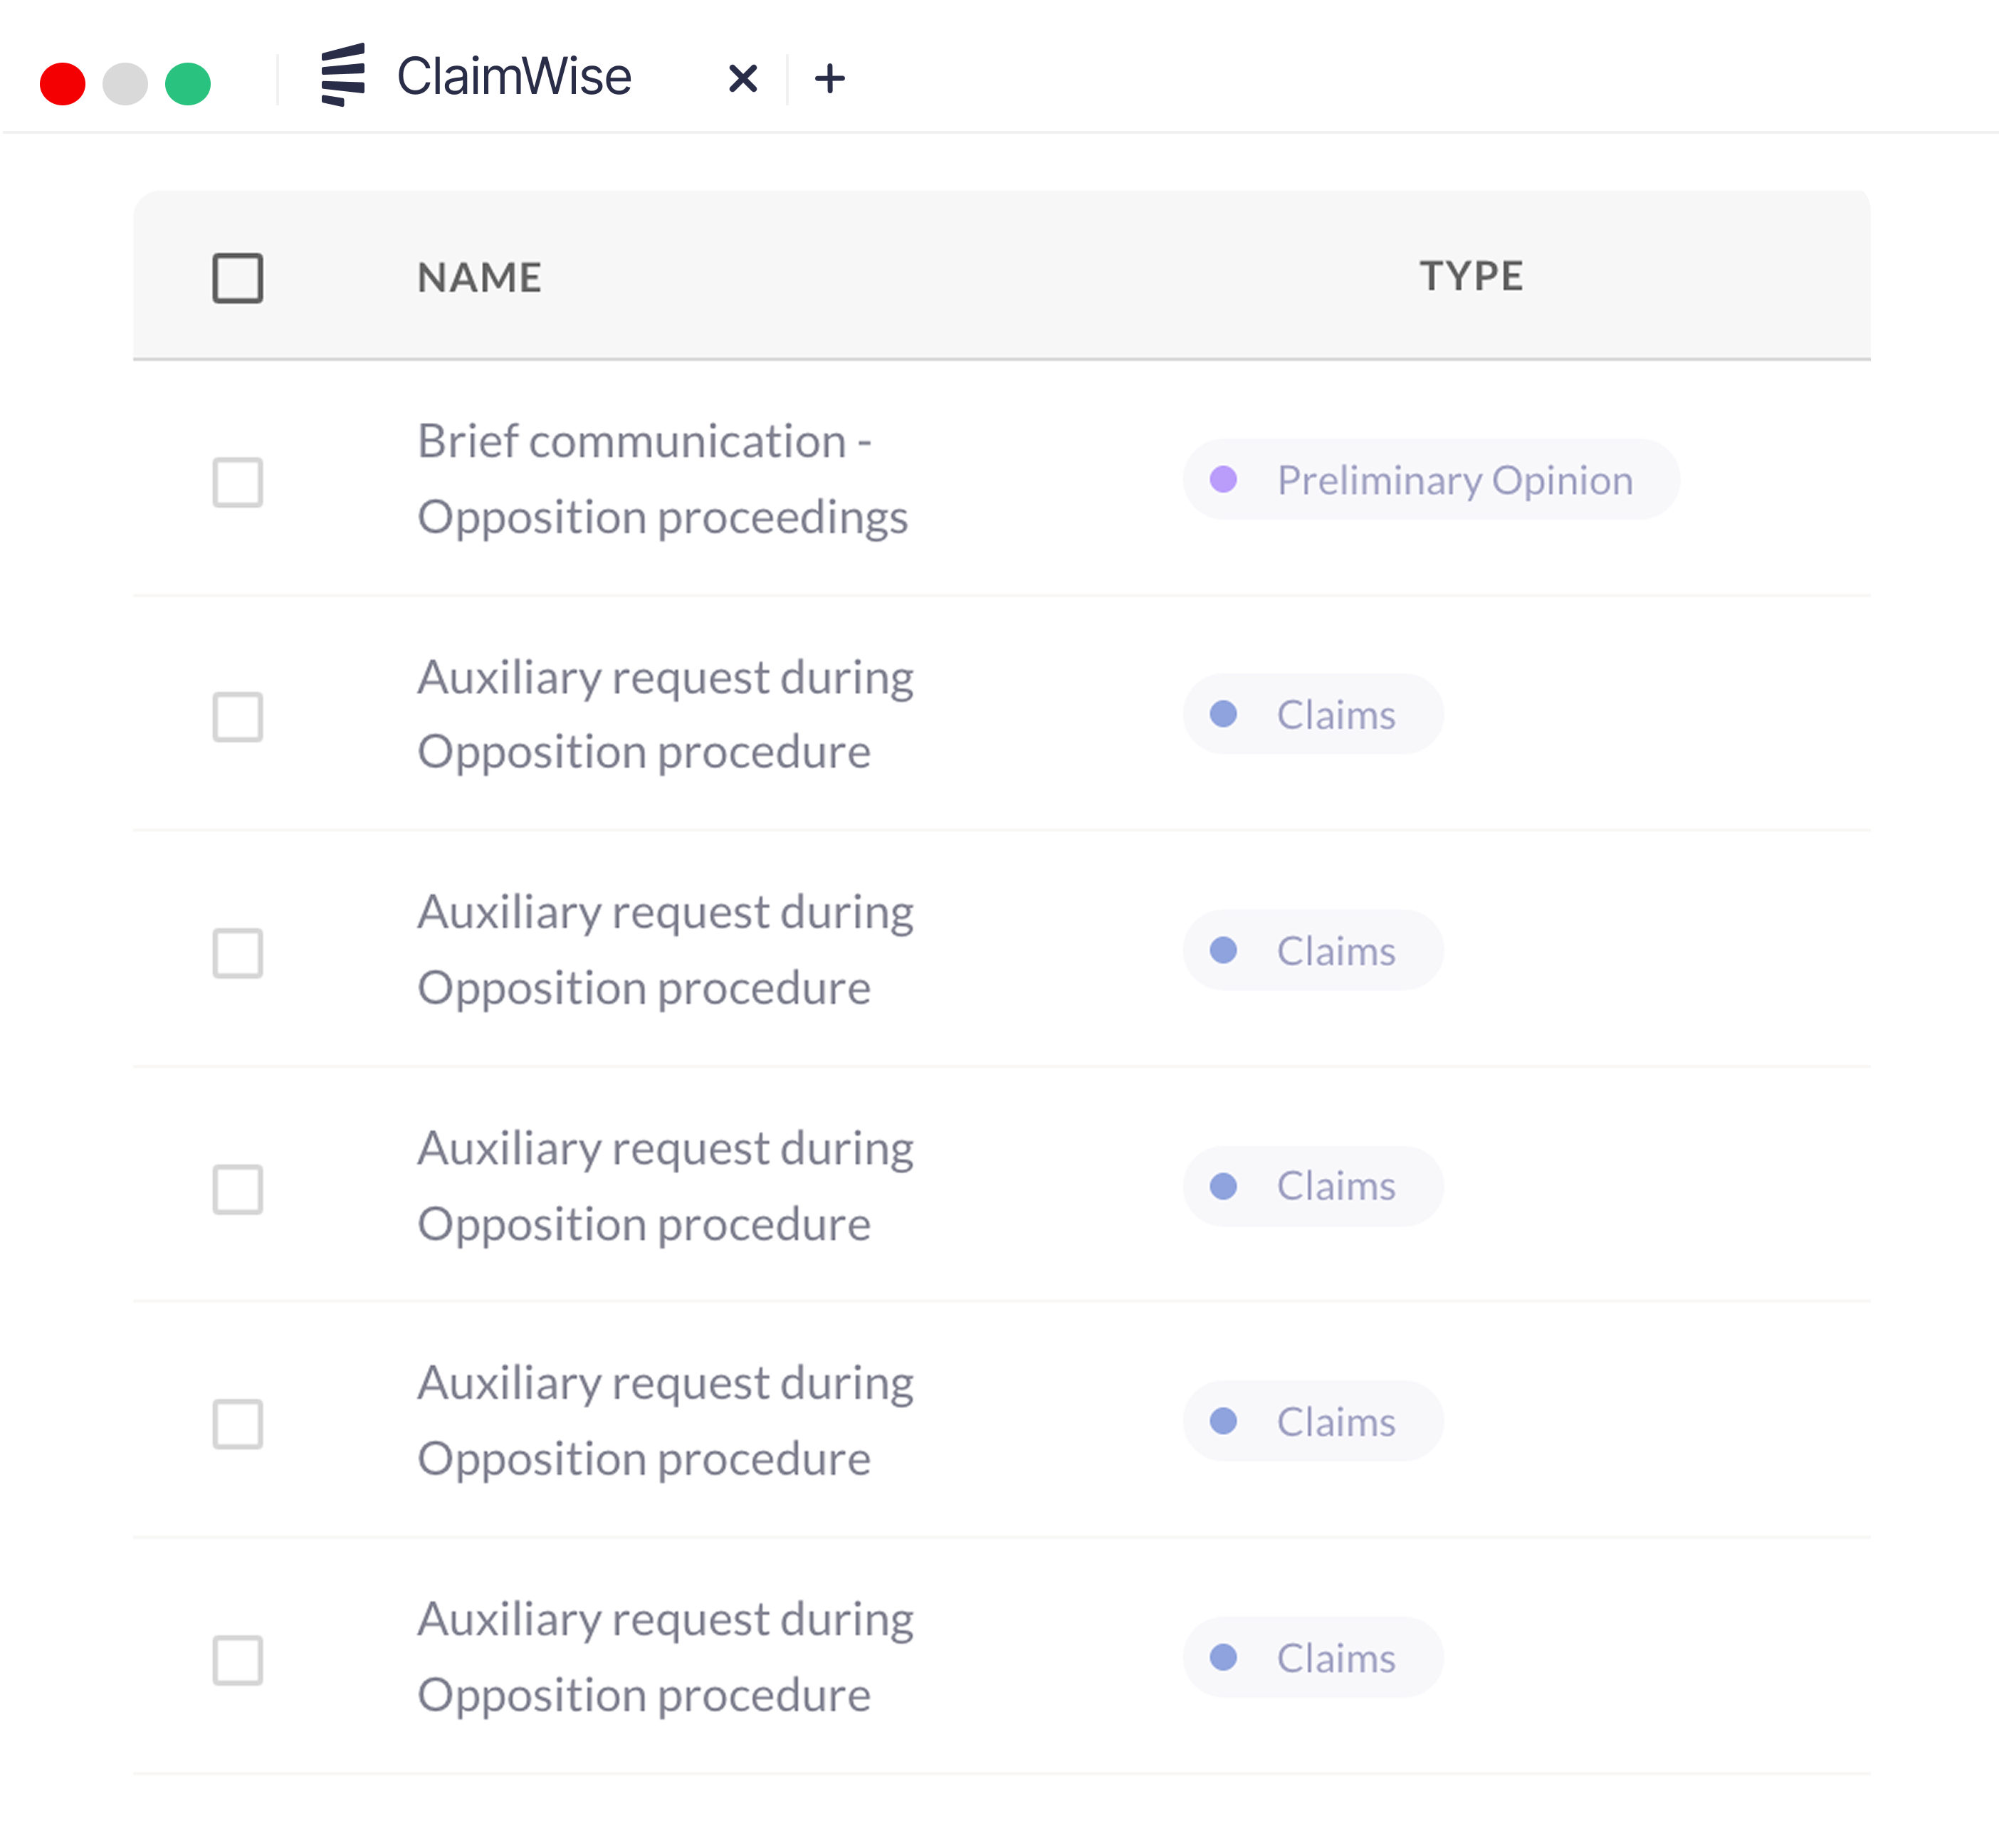Click the Preliminary Opinion type badge
This screenshot has width=1999, height=1848.
1430,480
